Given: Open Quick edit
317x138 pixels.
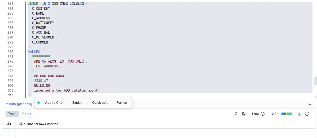Looking at the screenshot, I should coord(100,103).
